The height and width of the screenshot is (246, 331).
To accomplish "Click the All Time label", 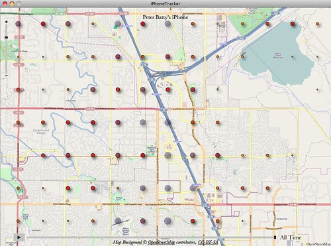I will coord(291,237).
